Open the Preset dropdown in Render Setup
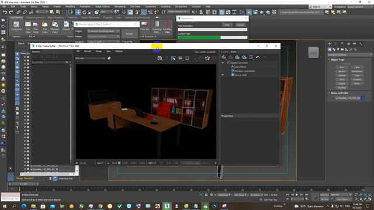Viewport: 374px width, 210px height. click(103, 36)
